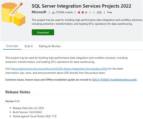This screenshot has width=143, height=119.
Task: Open the Overview tab
Action: [12, 46]
